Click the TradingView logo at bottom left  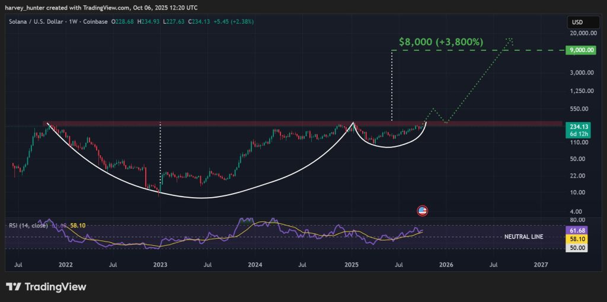[46, 287]
